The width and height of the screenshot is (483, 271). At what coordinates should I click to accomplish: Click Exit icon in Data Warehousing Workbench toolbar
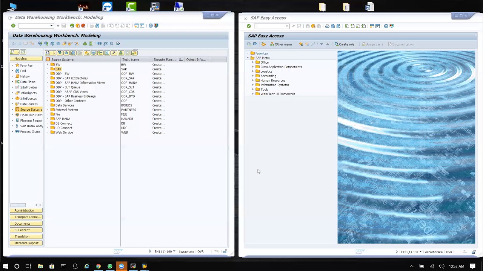pyautogui.click(x=78, y=26)
